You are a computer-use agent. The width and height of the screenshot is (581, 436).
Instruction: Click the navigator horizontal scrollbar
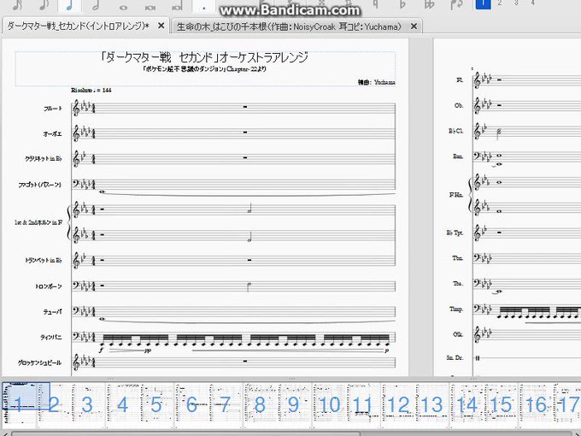[185, 433]
